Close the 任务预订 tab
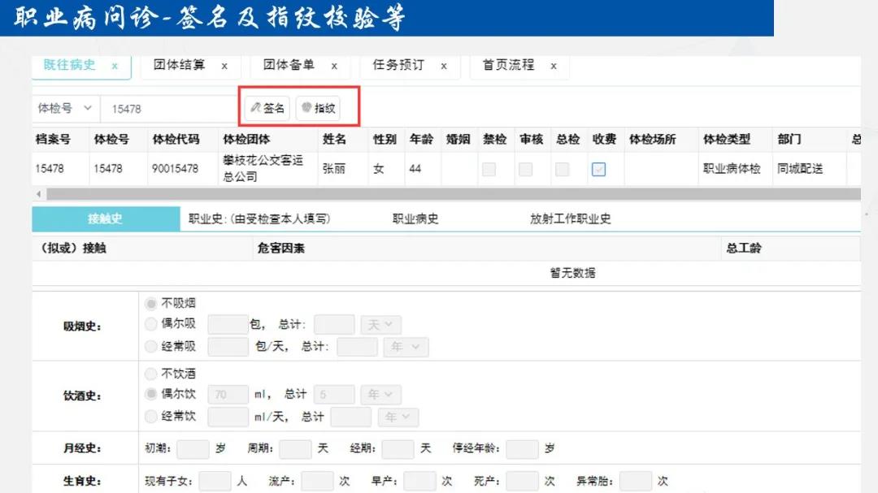The width and height of the screenshot is (878, 493). click(444, 66)
